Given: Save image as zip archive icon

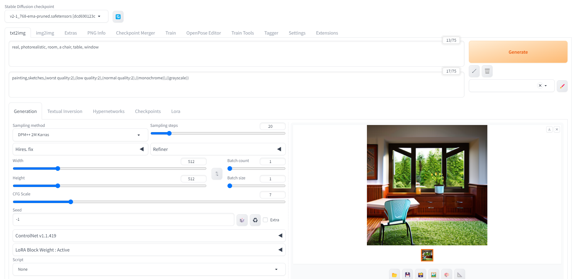Looking at the screenshot, I should [x=421, y=274].
